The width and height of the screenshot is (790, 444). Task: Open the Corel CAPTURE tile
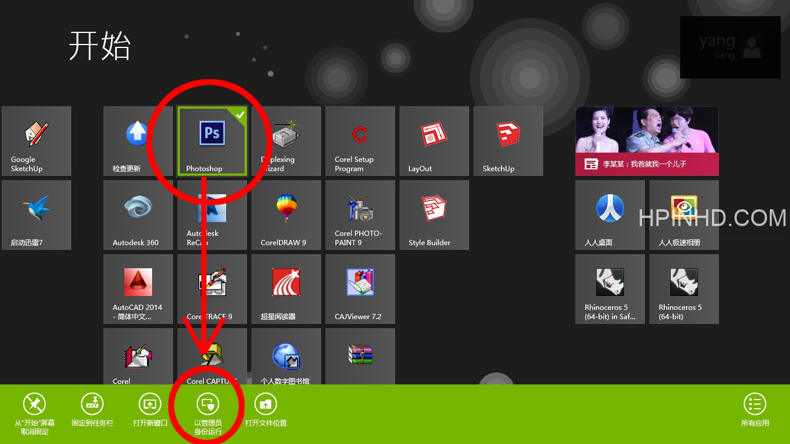click(x=212, y=356)
